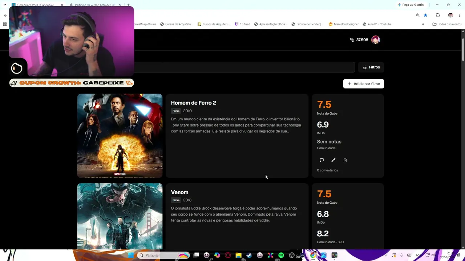This screenshot has width=465, height=261.
Task: Open MarvelousDesigner bookmark
Action: 344,24
